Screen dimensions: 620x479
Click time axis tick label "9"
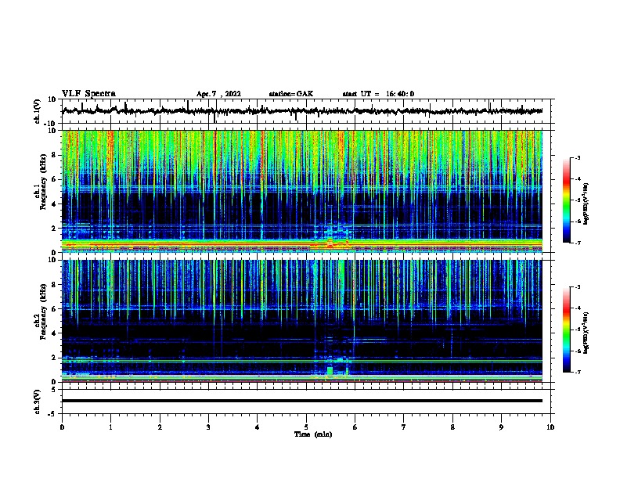[x=501, y=427]
